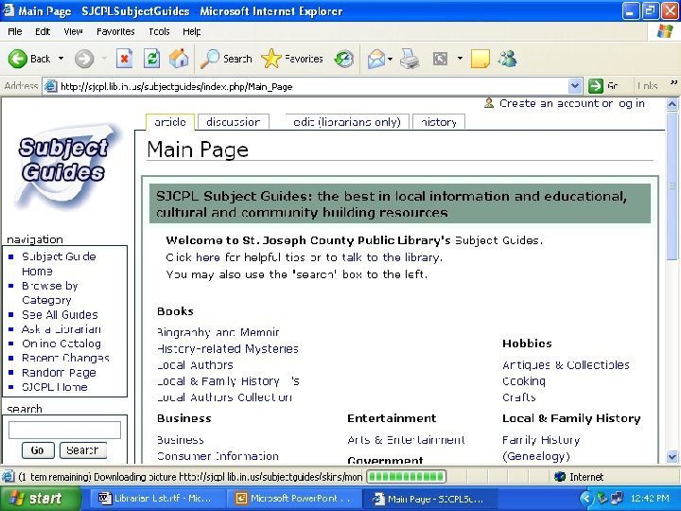
Task: Click the yellow note toolbar icon
Action: [x=480, y=59]
